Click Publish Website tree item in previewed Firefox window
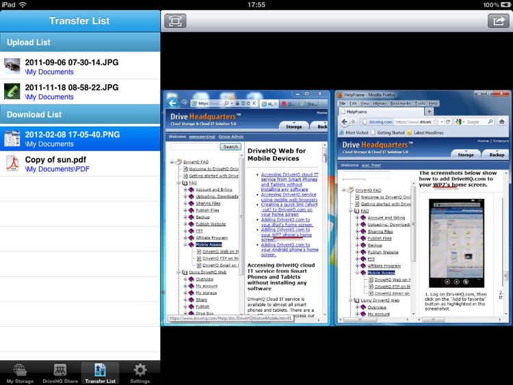 [x=383, y=252]
